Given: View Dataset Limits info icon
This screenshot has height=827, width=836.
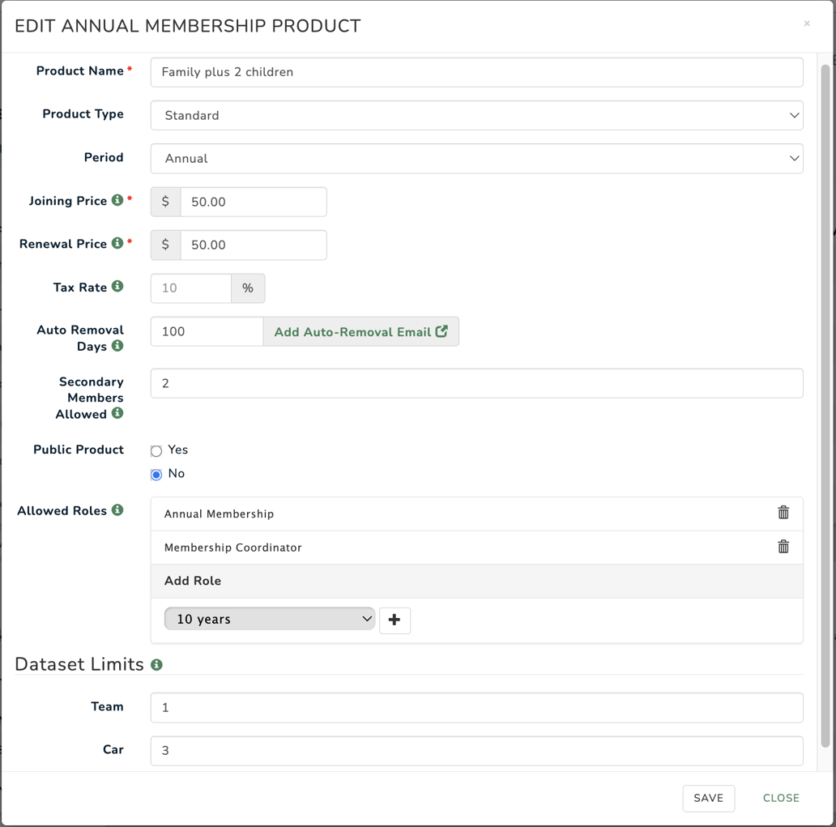Looking at the screenshot, I should coord(157,665).
